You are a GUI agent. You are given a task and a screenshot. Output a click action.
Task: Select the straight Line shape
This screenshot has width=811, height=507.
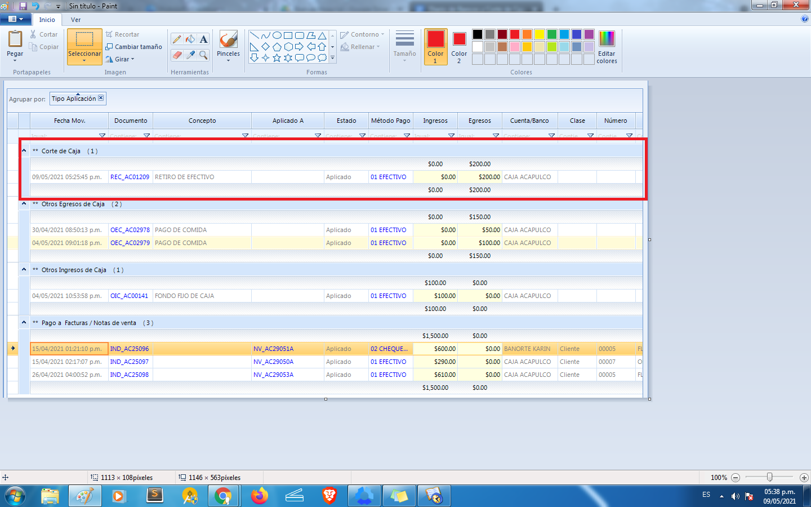coord(254,35)
